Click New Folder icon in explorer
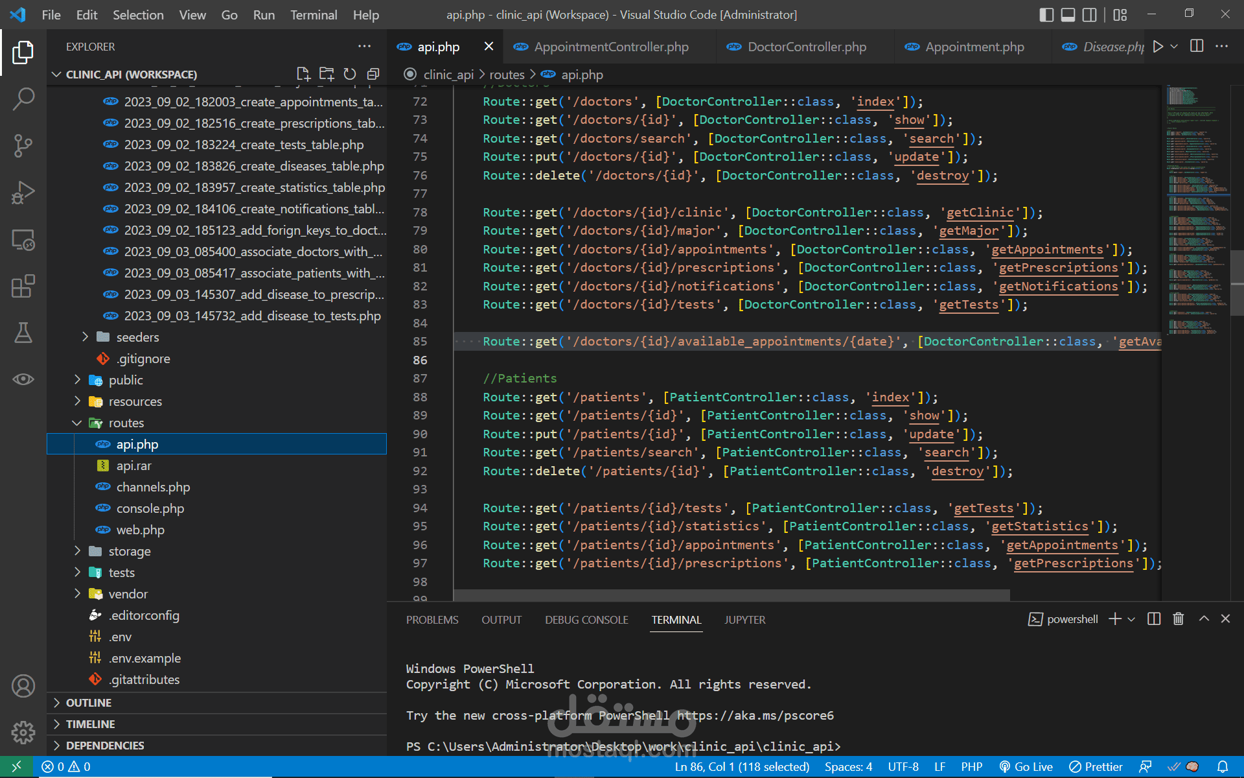Image resolution: width=1244 pixels, height=778 pixels. pyautogui.click(x=327, y=74)
